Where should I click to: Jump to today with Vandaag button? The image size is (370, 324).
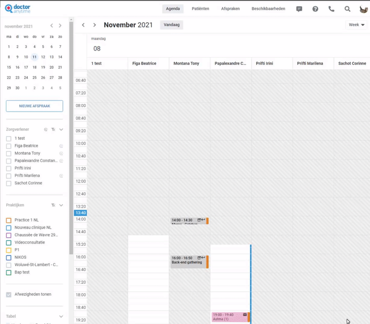[x=171, y=25]
